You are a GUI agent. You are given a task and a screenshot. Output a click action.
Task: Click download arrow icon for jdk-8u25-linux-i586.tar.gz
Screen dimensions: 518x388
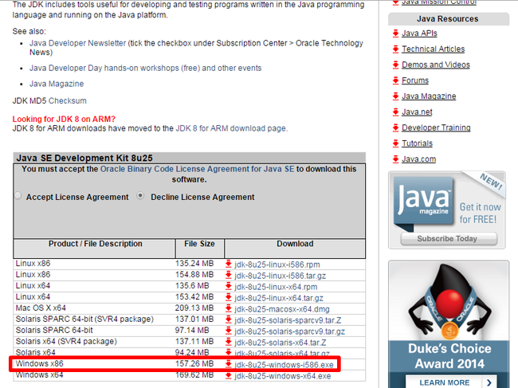coord(228,276)
